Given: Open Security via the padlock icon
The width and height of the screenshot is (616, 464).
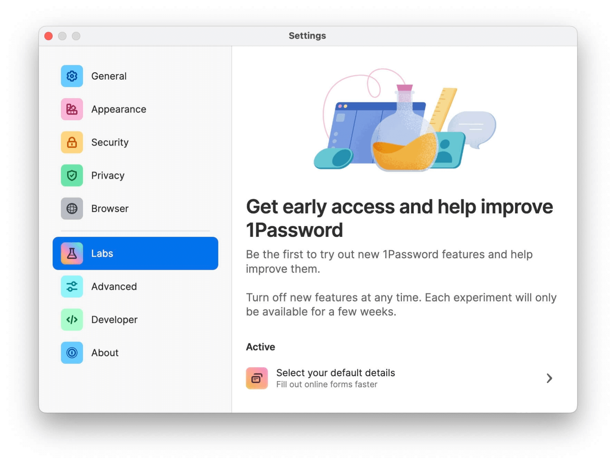Looking at the screenshot, I should 72,142.
